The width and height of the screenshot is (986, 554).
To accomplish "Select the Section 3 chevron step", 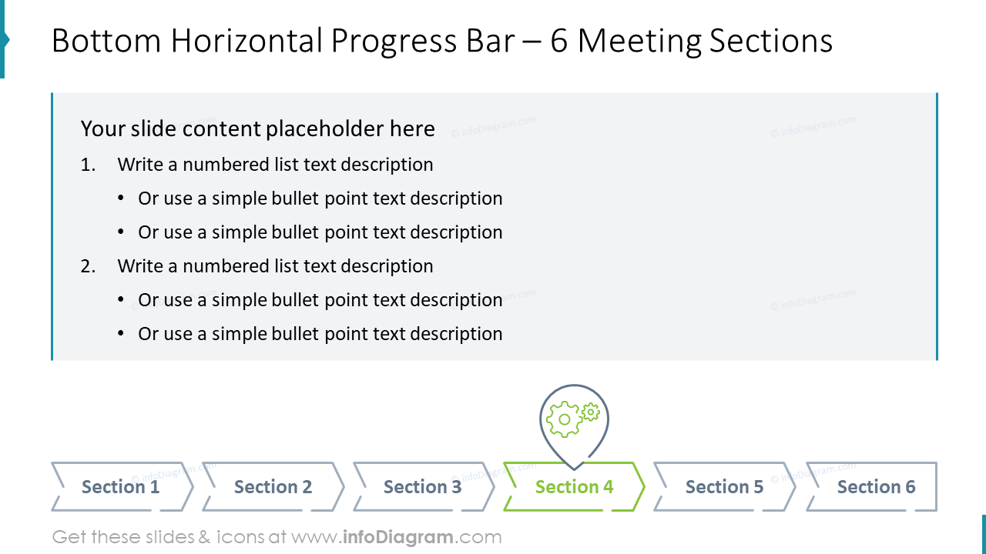I will [423, 486].
